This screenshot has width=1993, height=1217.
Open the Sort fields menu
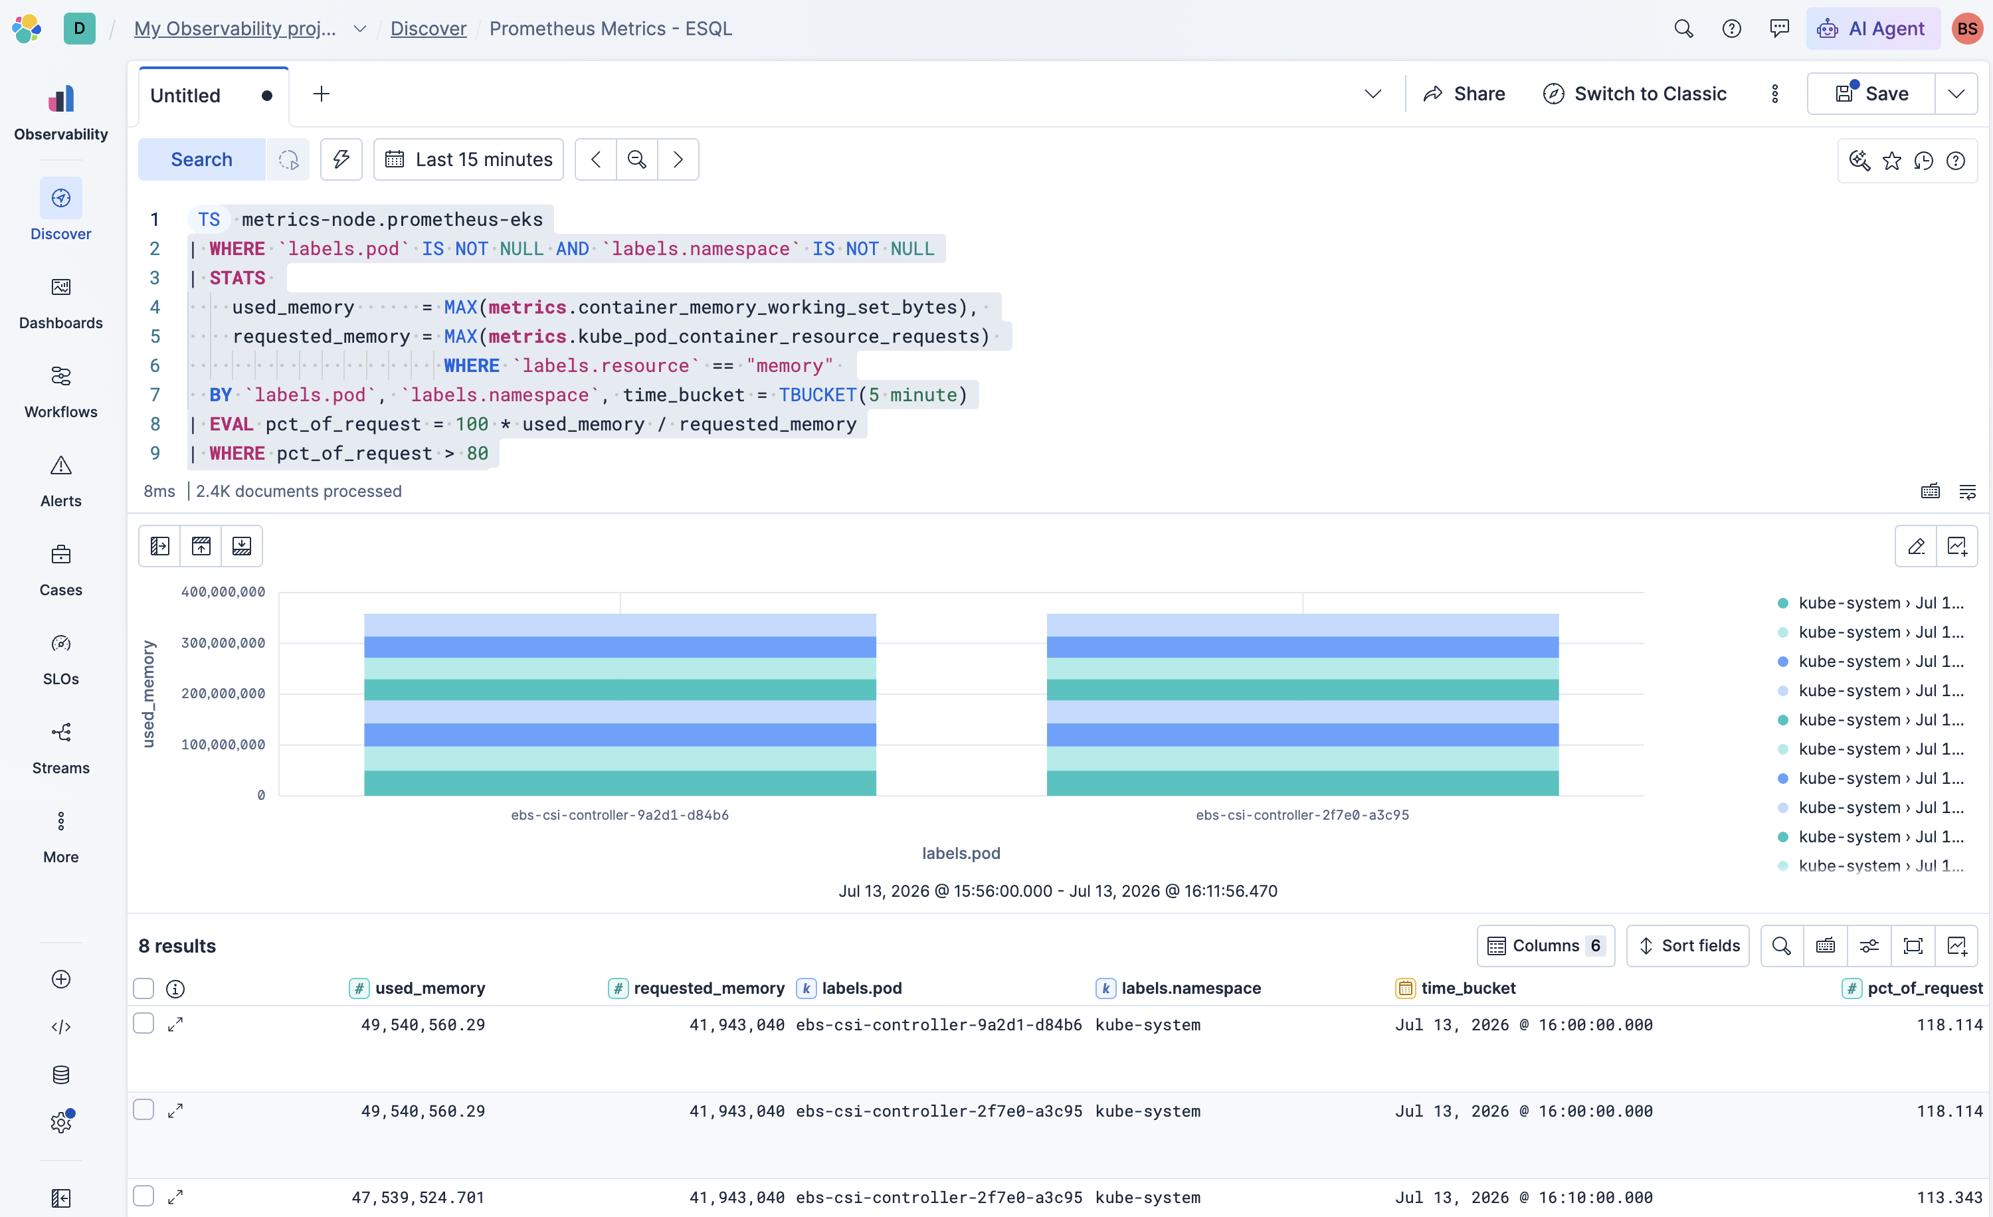(1688, 945)
